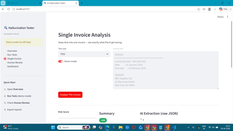Click the Analyze This Invoice button
This screenshot has height=131, width=233.
(70, 95)
